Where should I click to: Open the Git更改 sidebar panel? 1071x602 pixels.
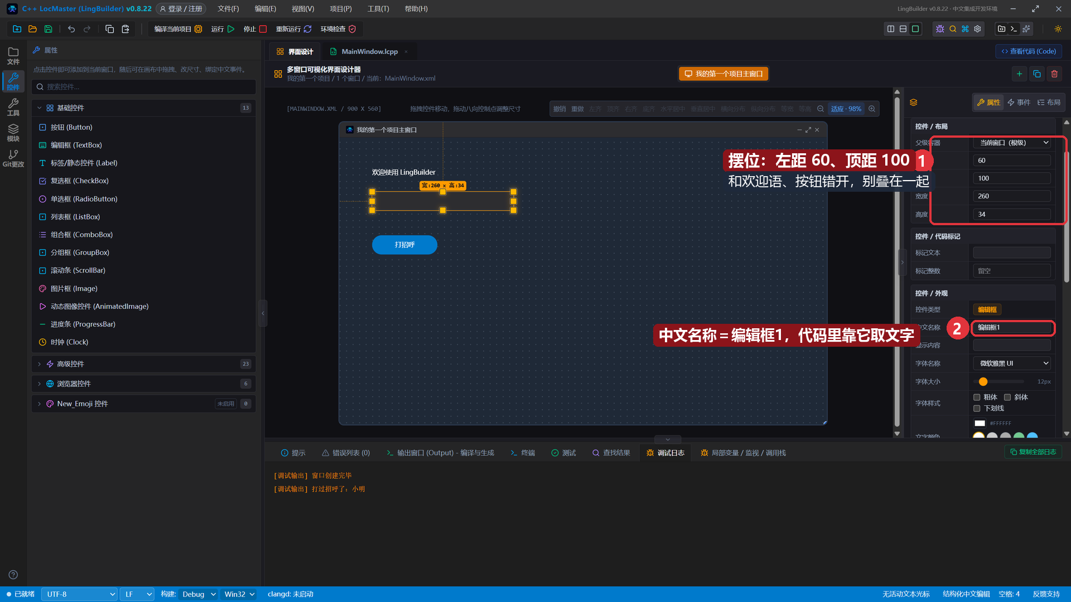coord(13,159)
